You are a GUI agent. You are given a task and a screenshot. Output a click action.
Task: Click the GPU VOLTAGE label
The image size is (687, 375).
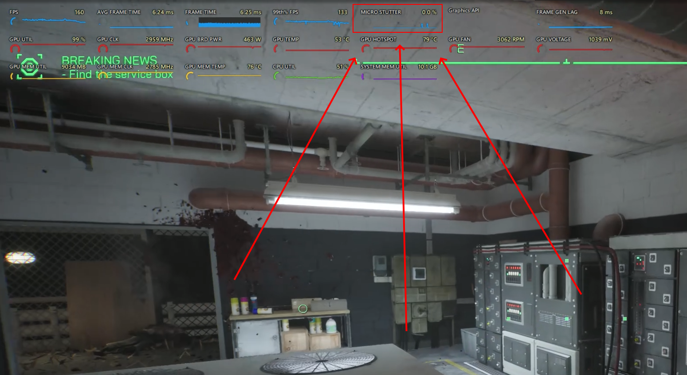tap(554, 39)
